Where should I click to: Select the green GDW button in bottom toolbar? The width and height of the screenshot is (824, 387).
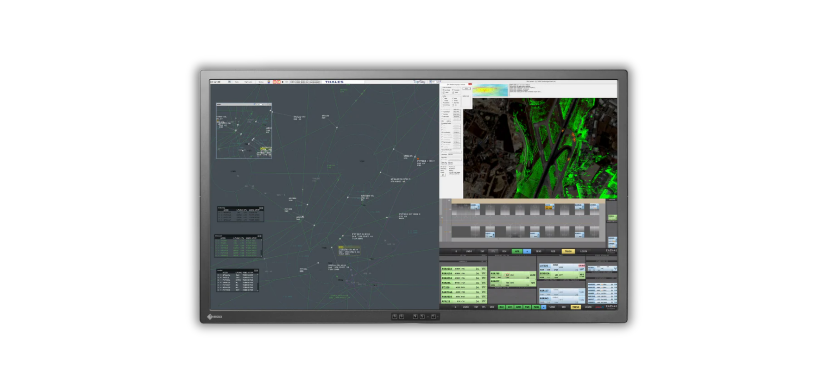(x=518, y=307)
